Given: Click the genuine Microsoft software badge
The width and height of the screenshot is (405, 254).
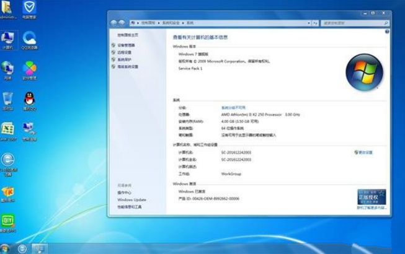Looking at the screenshot, I should (x=372, y=197).
